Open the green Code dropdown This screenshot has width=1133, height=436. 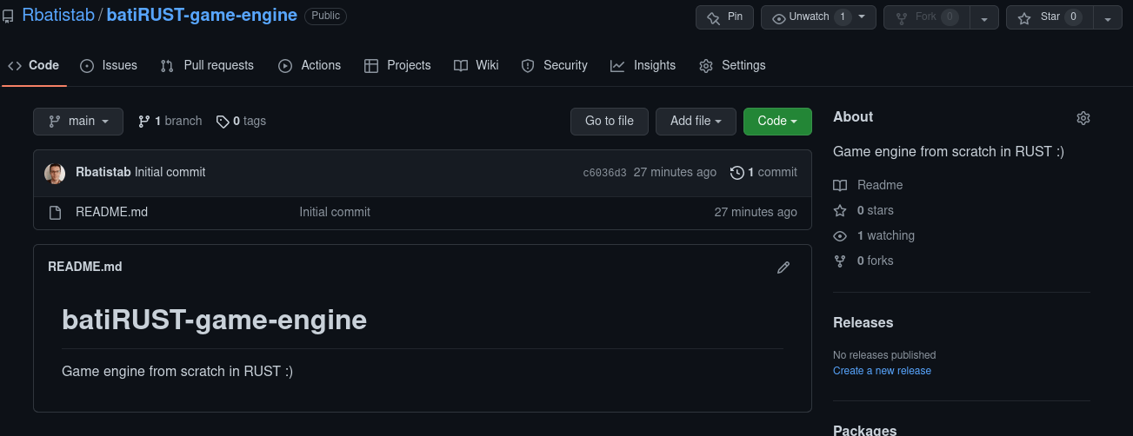click(x=777, y=122)
